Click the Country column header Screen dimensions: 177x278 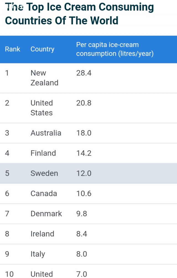43,49
